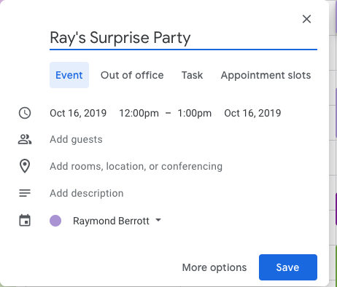Viewport: 337px width, 287px height.
Task: Save the event
Action: [x=288, y=267]
